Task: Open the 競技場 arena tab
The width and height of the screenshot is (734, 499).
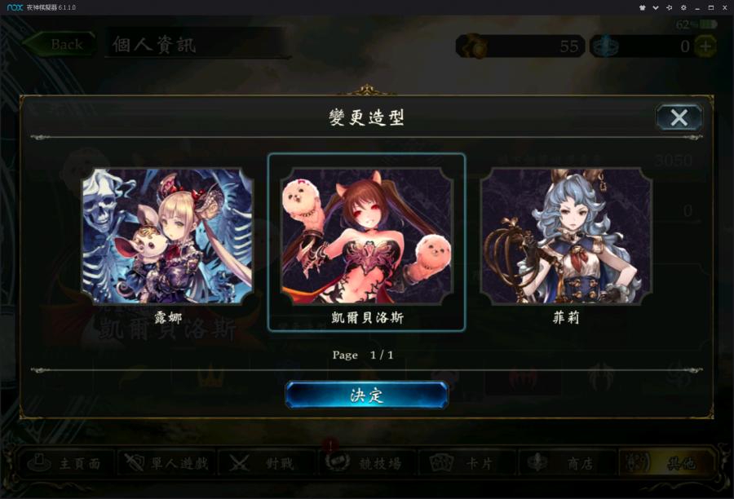Action: point(368,463)
